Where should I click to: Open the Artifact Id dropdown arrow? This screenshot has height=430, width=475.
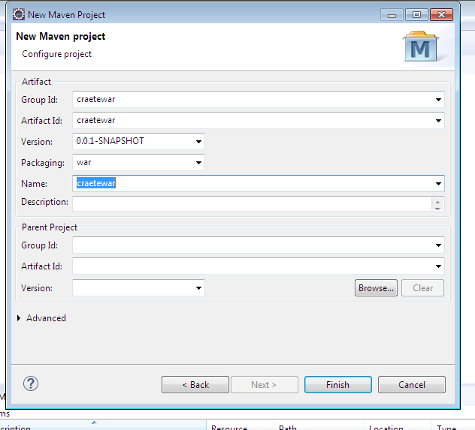click(x=438, y=121)
